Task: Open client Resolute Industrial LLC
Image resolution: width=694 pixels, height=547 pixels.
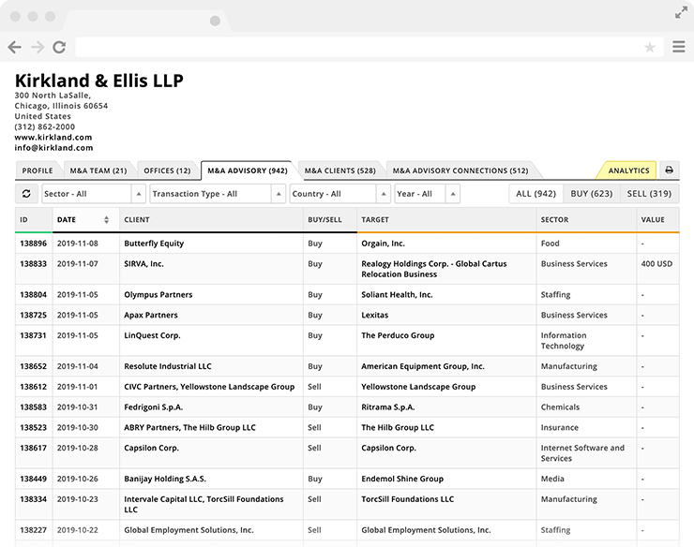Action: 167,366
